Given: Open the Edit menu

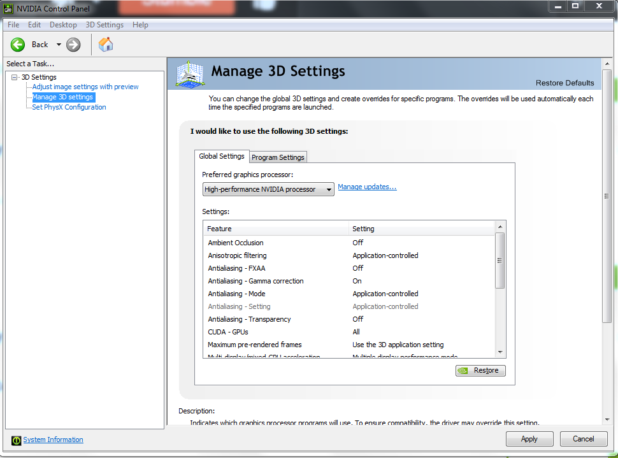Looking at the screenshot, I should (34, 25).
